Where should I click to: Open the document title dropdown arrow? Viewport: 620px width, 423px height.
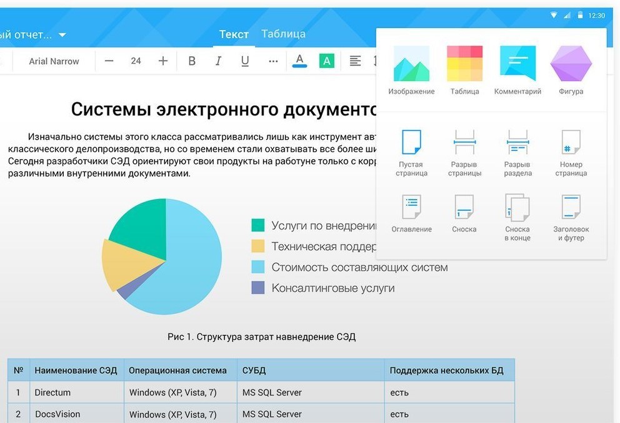point(62,35)
